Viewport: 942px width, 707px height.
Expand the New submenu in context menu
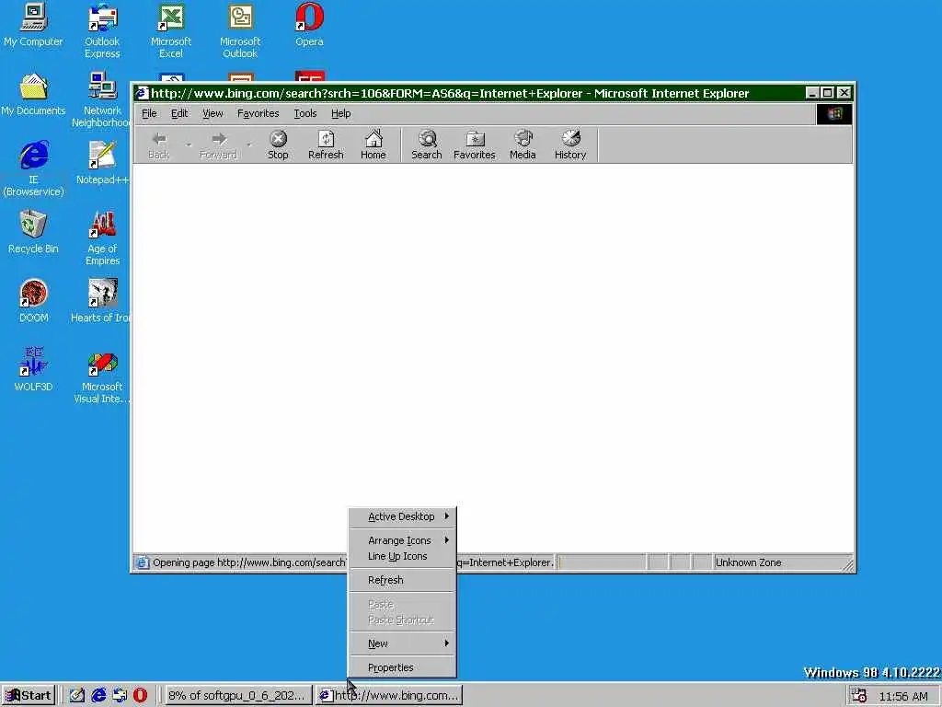(403, 643)
